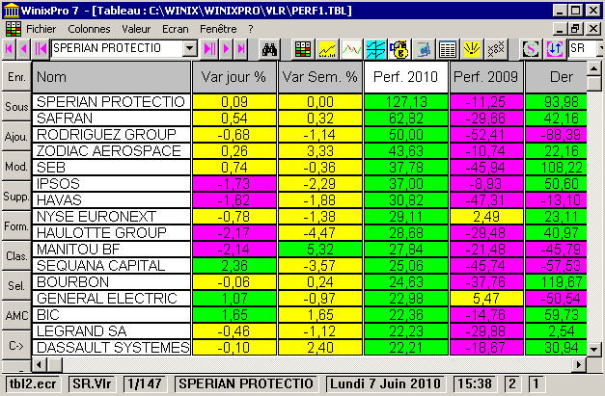605x396 pixels.
Task: Click the SPERIAN PROTECTIO combo box field
Action: tap(118, 48)
